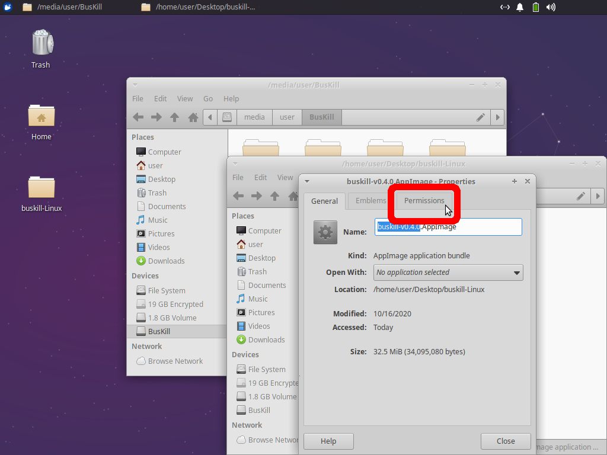Open Go menu in BusKill window
The height and width of the screenshot is (455, 607).
(x=208, y=99)
